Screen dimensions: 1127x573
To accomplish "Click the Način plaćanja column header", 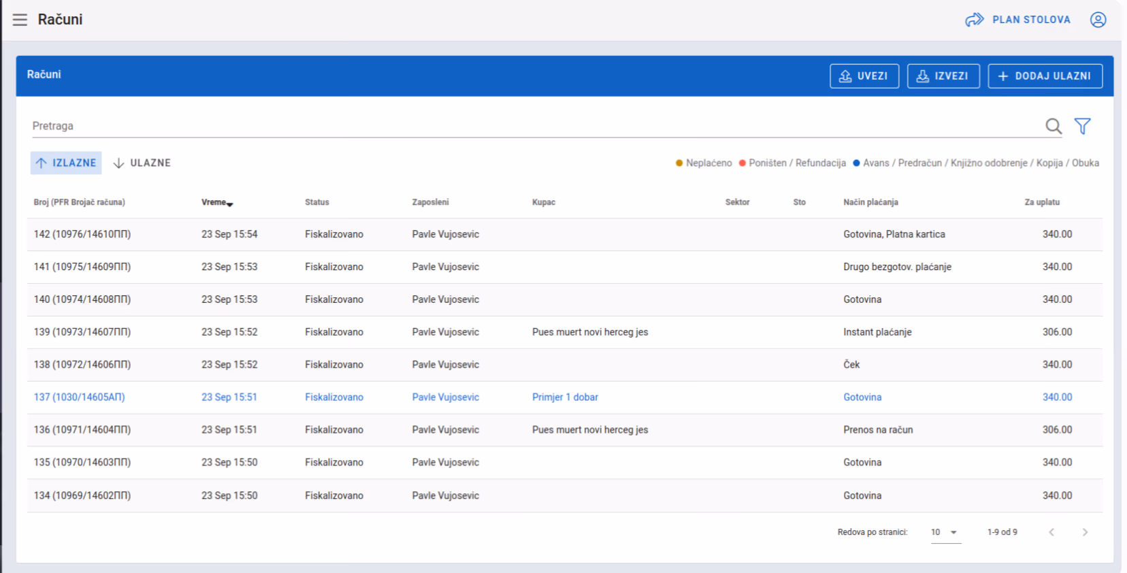I will [870, 203].
